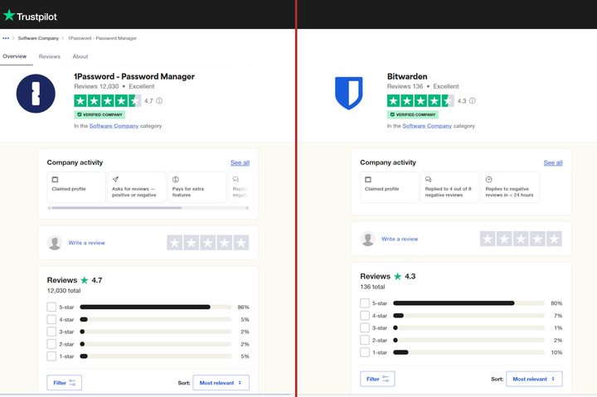Click the Trustpilot logo in header
Image resolution: width=597 pixels, height=397 pixels.
pyautogui.click(x=30, y=16)
